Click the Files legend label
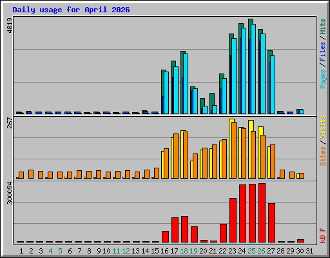The width and height of the screenshot is (330, 258). click(323, 51)
